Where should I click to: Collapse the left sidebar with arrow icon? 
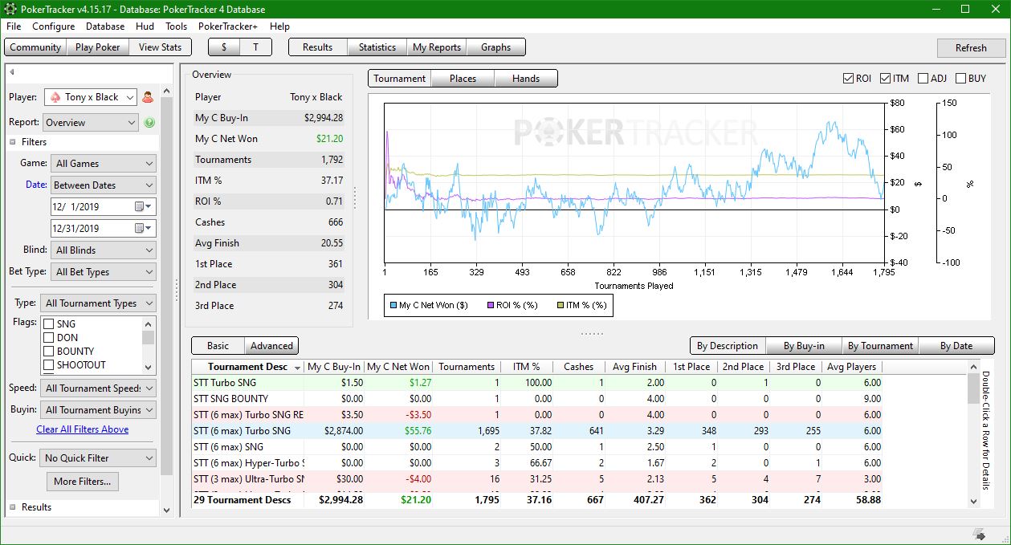[x=12, y=72]
